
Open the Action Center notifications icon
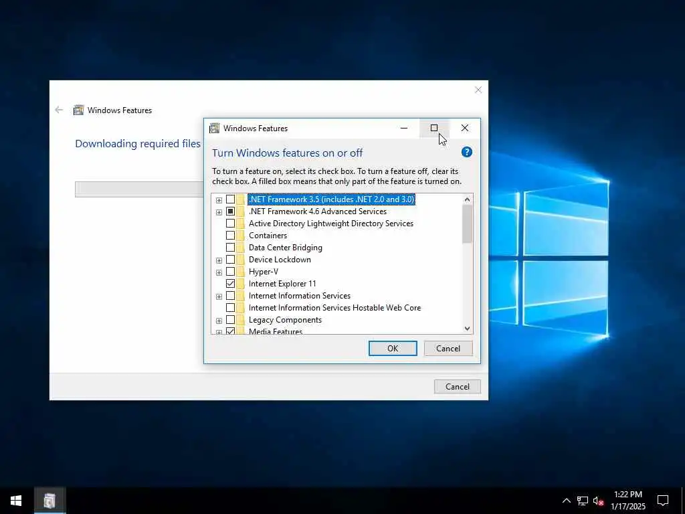pos(663,501)
